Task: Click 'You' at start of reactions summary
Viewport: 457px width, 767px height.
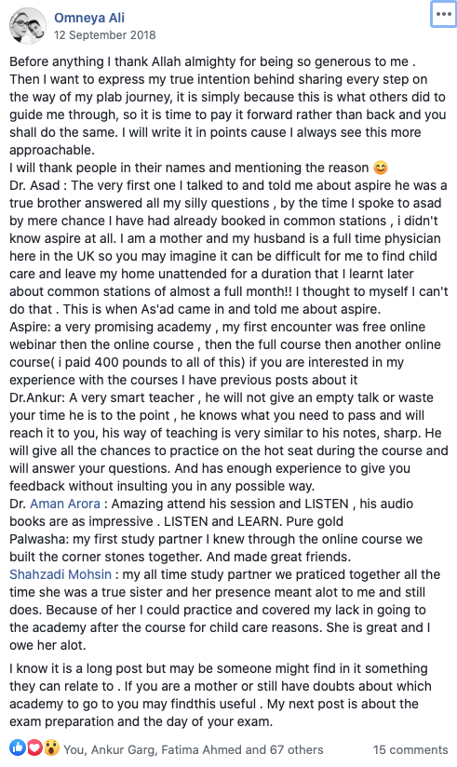Action: [74, 749]
